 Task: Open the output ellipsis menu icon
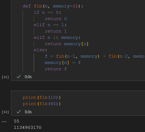pyautogui.click(x=4, y=122)
